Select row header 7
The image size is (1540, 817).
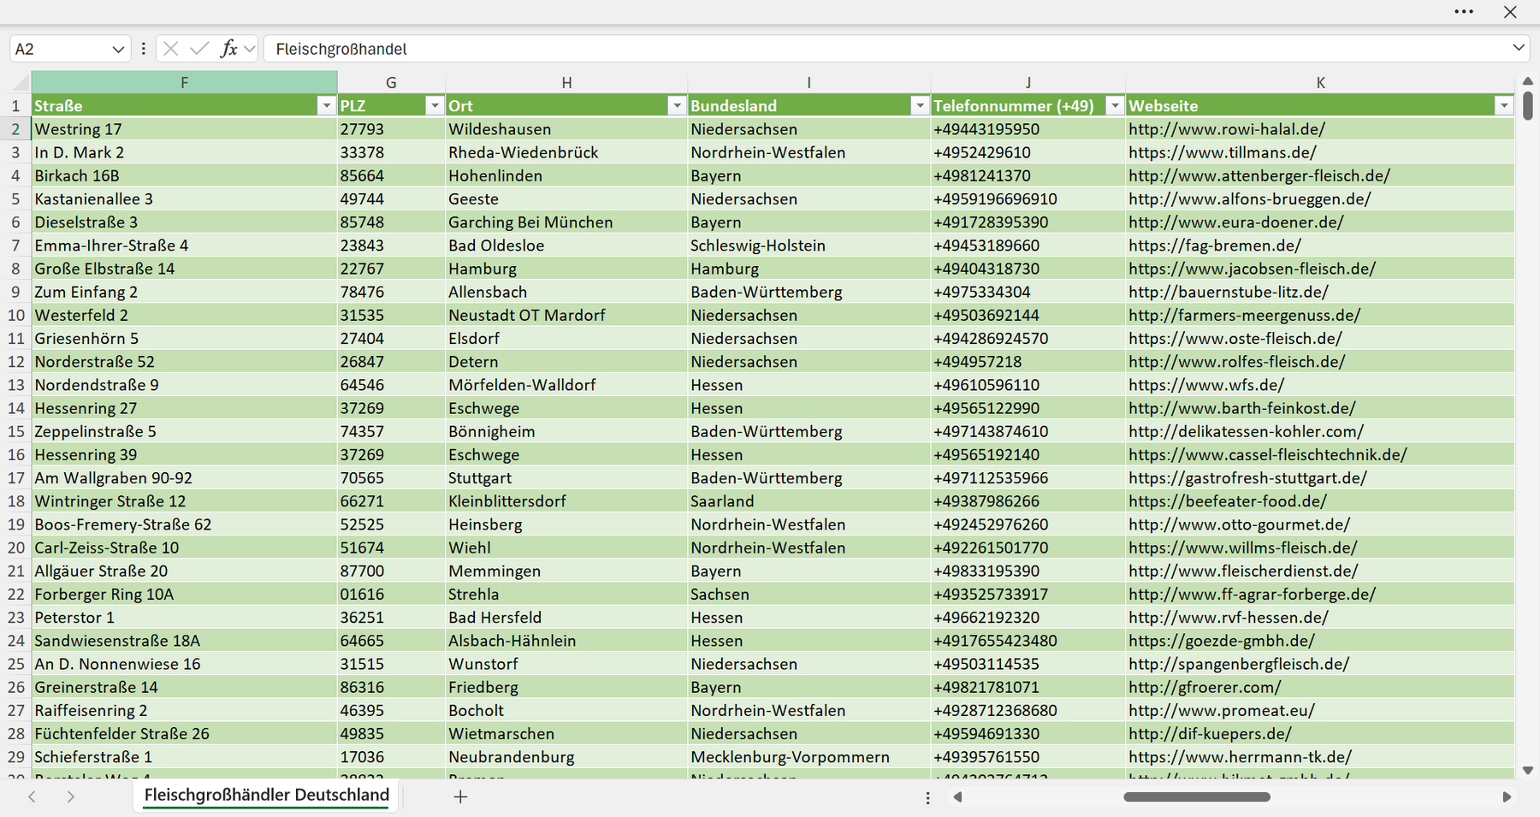15,246
